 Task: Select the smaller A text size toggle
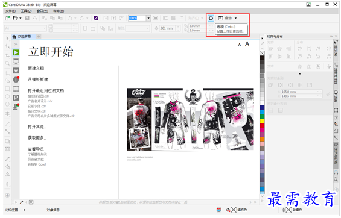click(x=240, y=45)
